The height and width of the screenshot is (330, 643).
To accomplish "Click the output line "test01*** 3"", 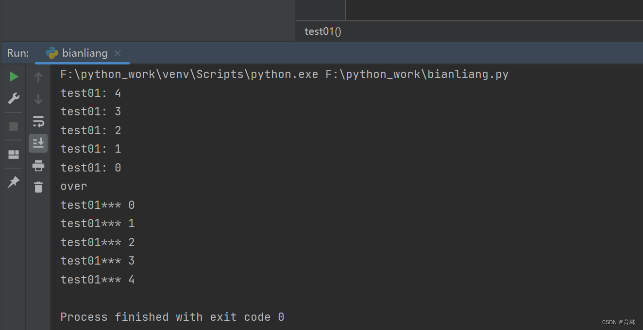I will pyautogui.click(x=98, y=261).
